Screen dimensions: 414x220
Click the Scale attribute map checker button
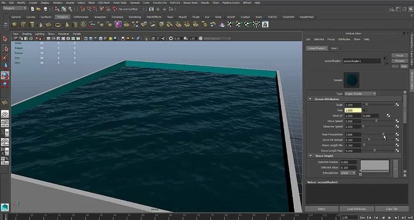coord(397,105)
